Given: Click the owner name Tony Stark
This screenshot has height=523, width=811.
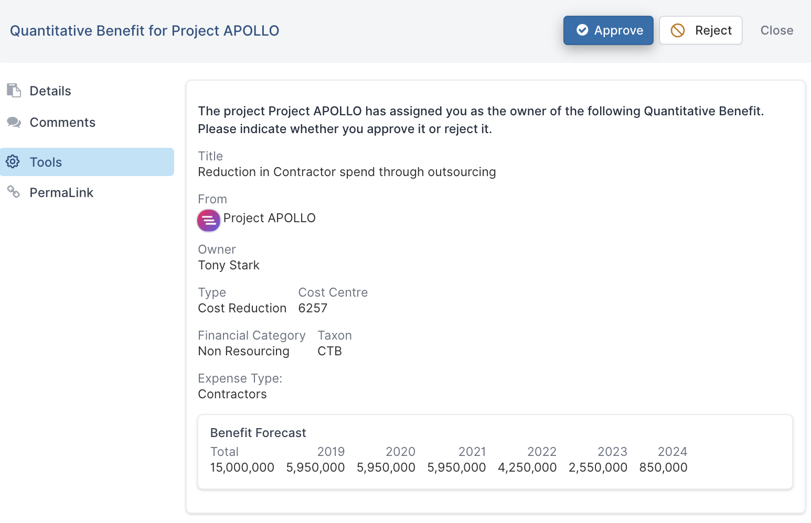Looking at the screenshot, I should click(229, 265).
